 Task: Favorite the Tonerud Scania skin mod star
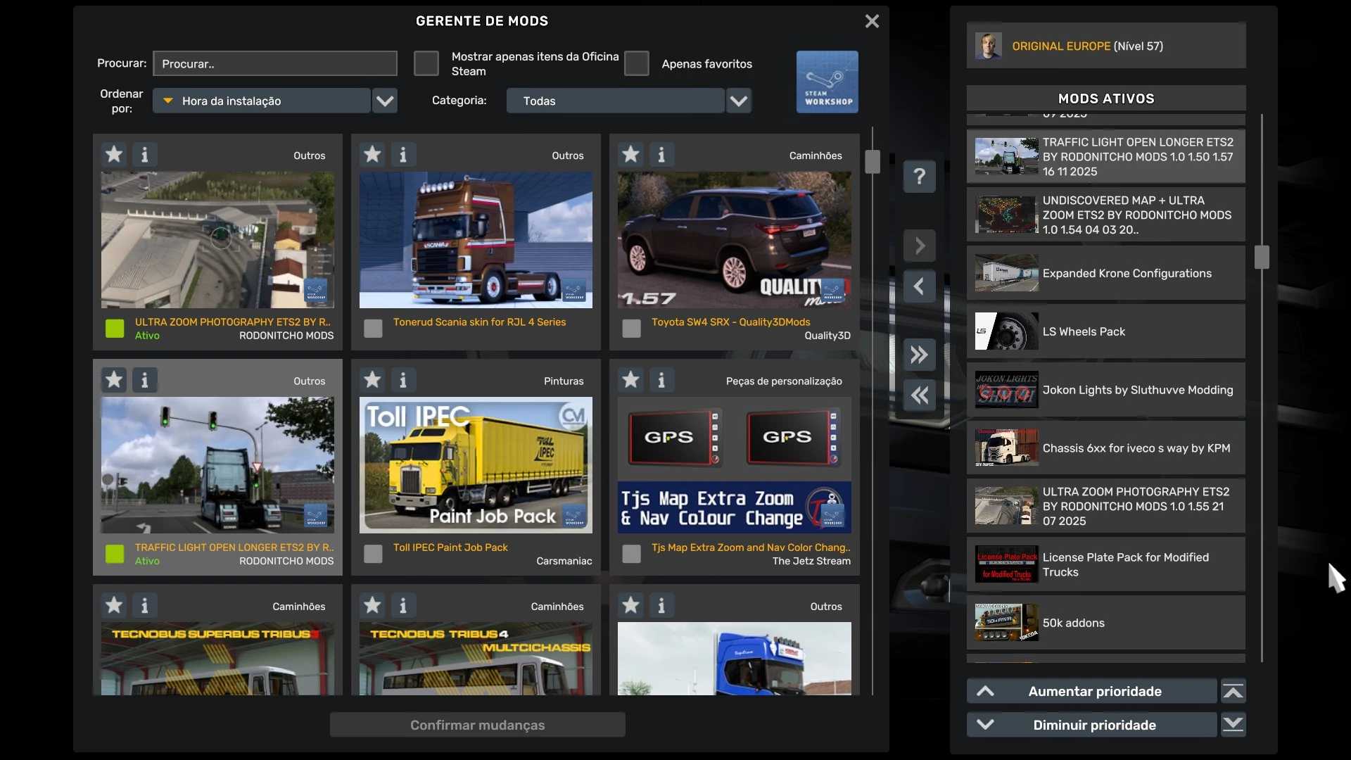(x=372, y=155)
